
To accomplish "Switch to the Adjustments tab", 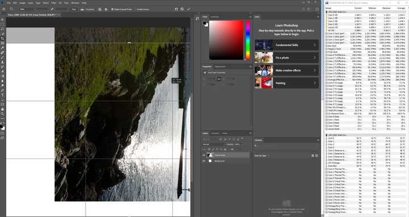I will click(x=220, y=66).
